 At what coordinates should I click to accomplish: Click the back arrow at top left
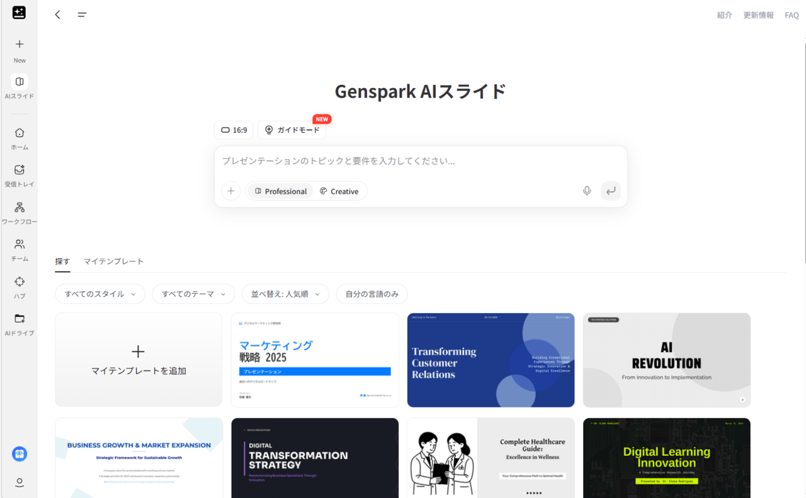point(58,14)
